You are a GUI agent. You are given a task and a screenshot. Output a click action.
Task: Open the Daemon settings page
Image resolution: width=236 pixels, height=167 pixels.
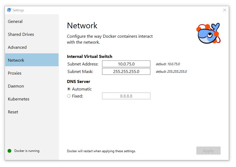[32, 86]
